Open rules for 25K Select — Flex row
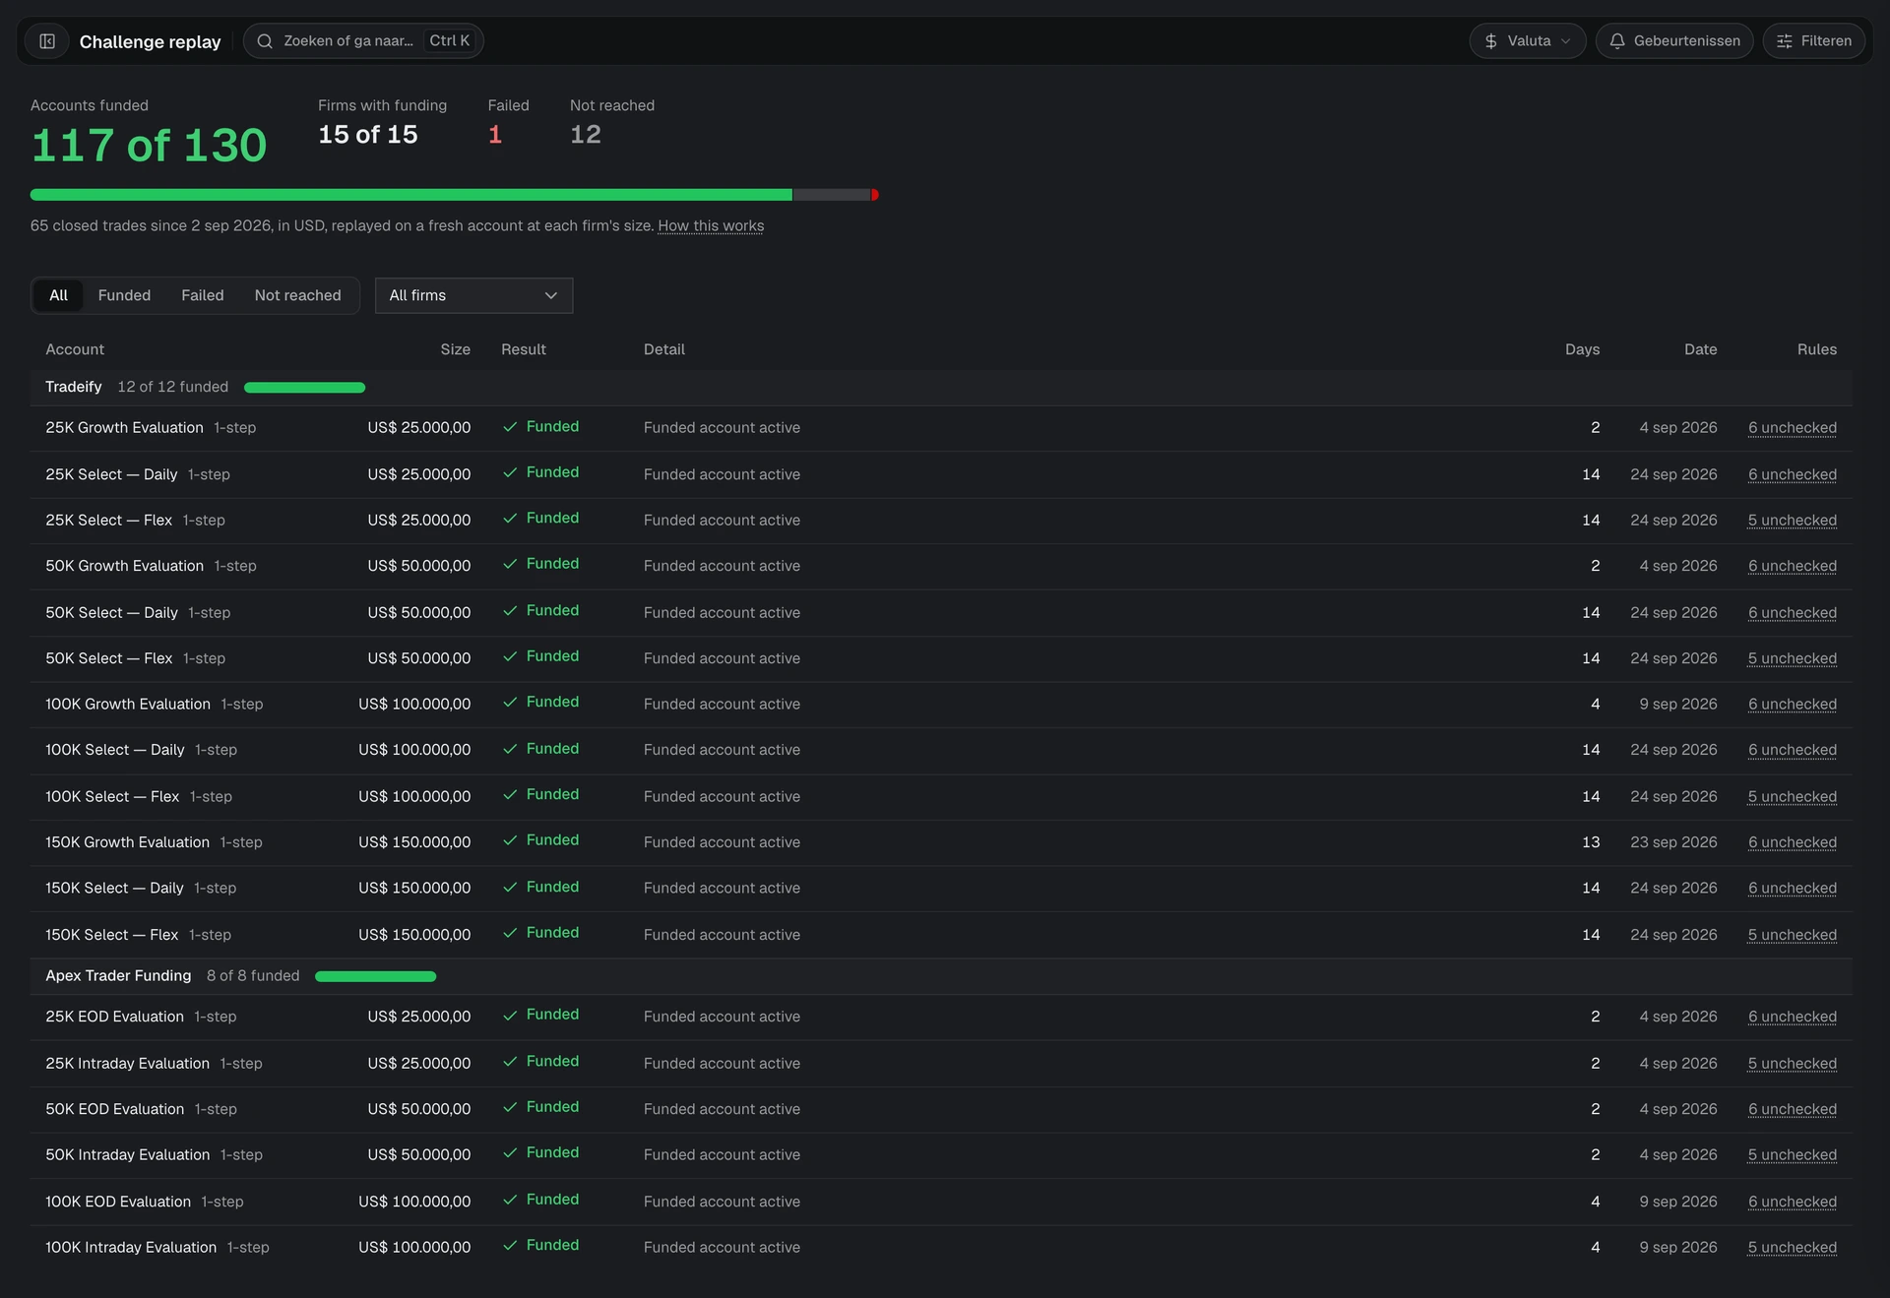Image resolution: width=1890 pixels, height=1298 pixels. [x=1792, y=521]
